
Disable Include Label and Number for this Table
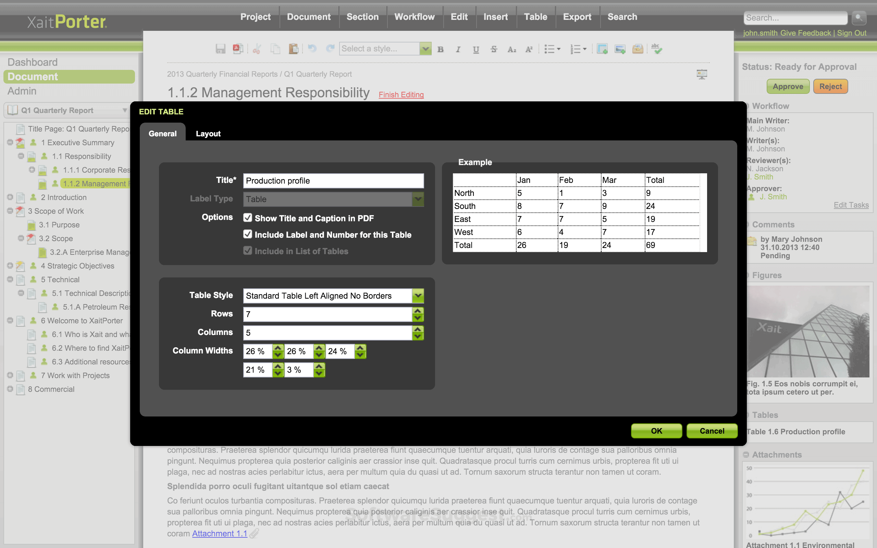(x=248, y=234)
